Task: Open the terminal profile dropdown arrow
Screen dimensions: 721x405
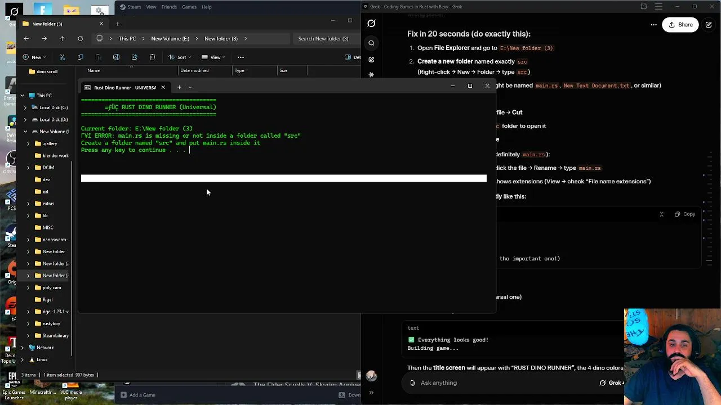Action: (x=190, y=87)
